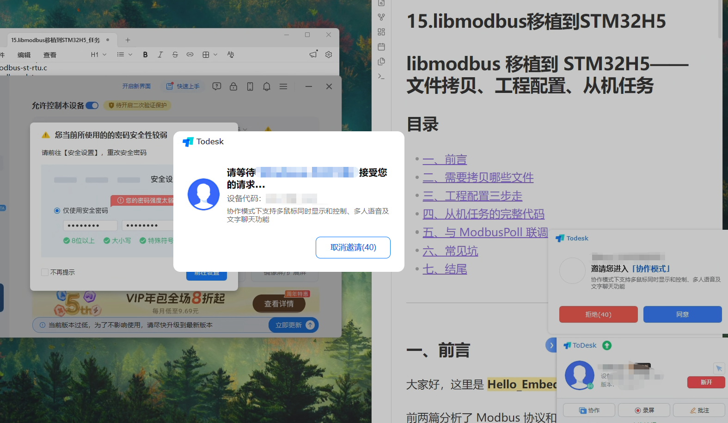Click the VIP年包全场8折起 promotional banner
The height and width of the screenshot is (423, 728).
click(176, 302)
